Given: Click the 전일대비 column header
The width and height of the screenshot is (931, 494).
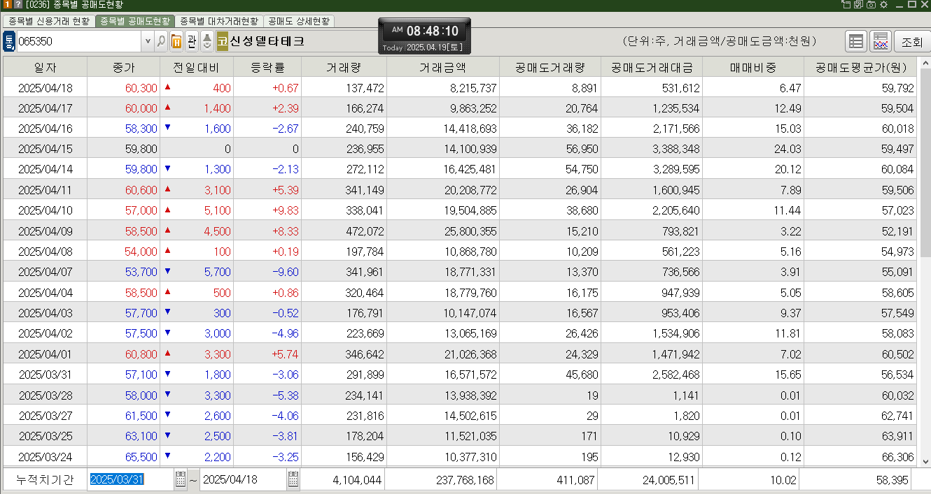Looking at the screenshot, I should [197, 67].
